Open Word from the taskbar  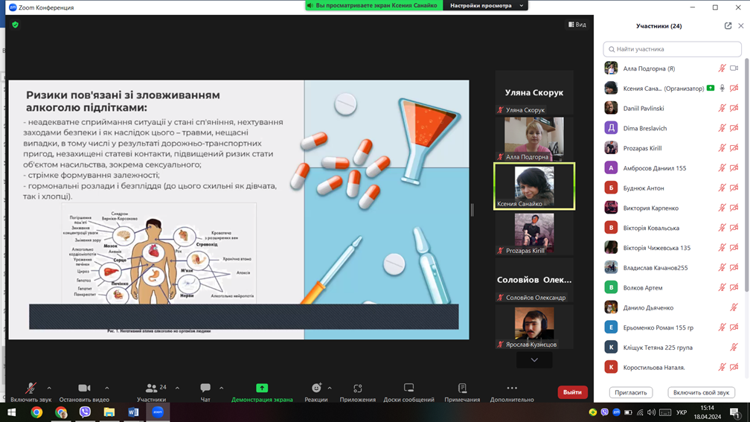tap(133, 412)
